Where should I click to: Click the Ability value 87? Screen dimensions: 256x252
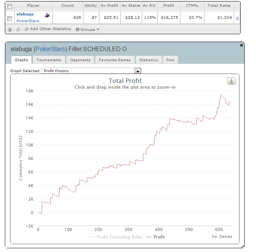[94, 17]
